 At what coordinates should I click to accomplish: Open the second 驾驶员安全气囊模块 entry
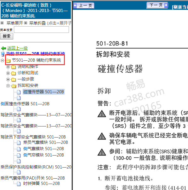pos(36,126)
